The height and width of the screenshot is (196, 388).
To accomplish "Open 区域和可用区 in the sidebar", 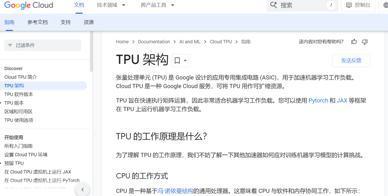I will click(x=18, y=112).
